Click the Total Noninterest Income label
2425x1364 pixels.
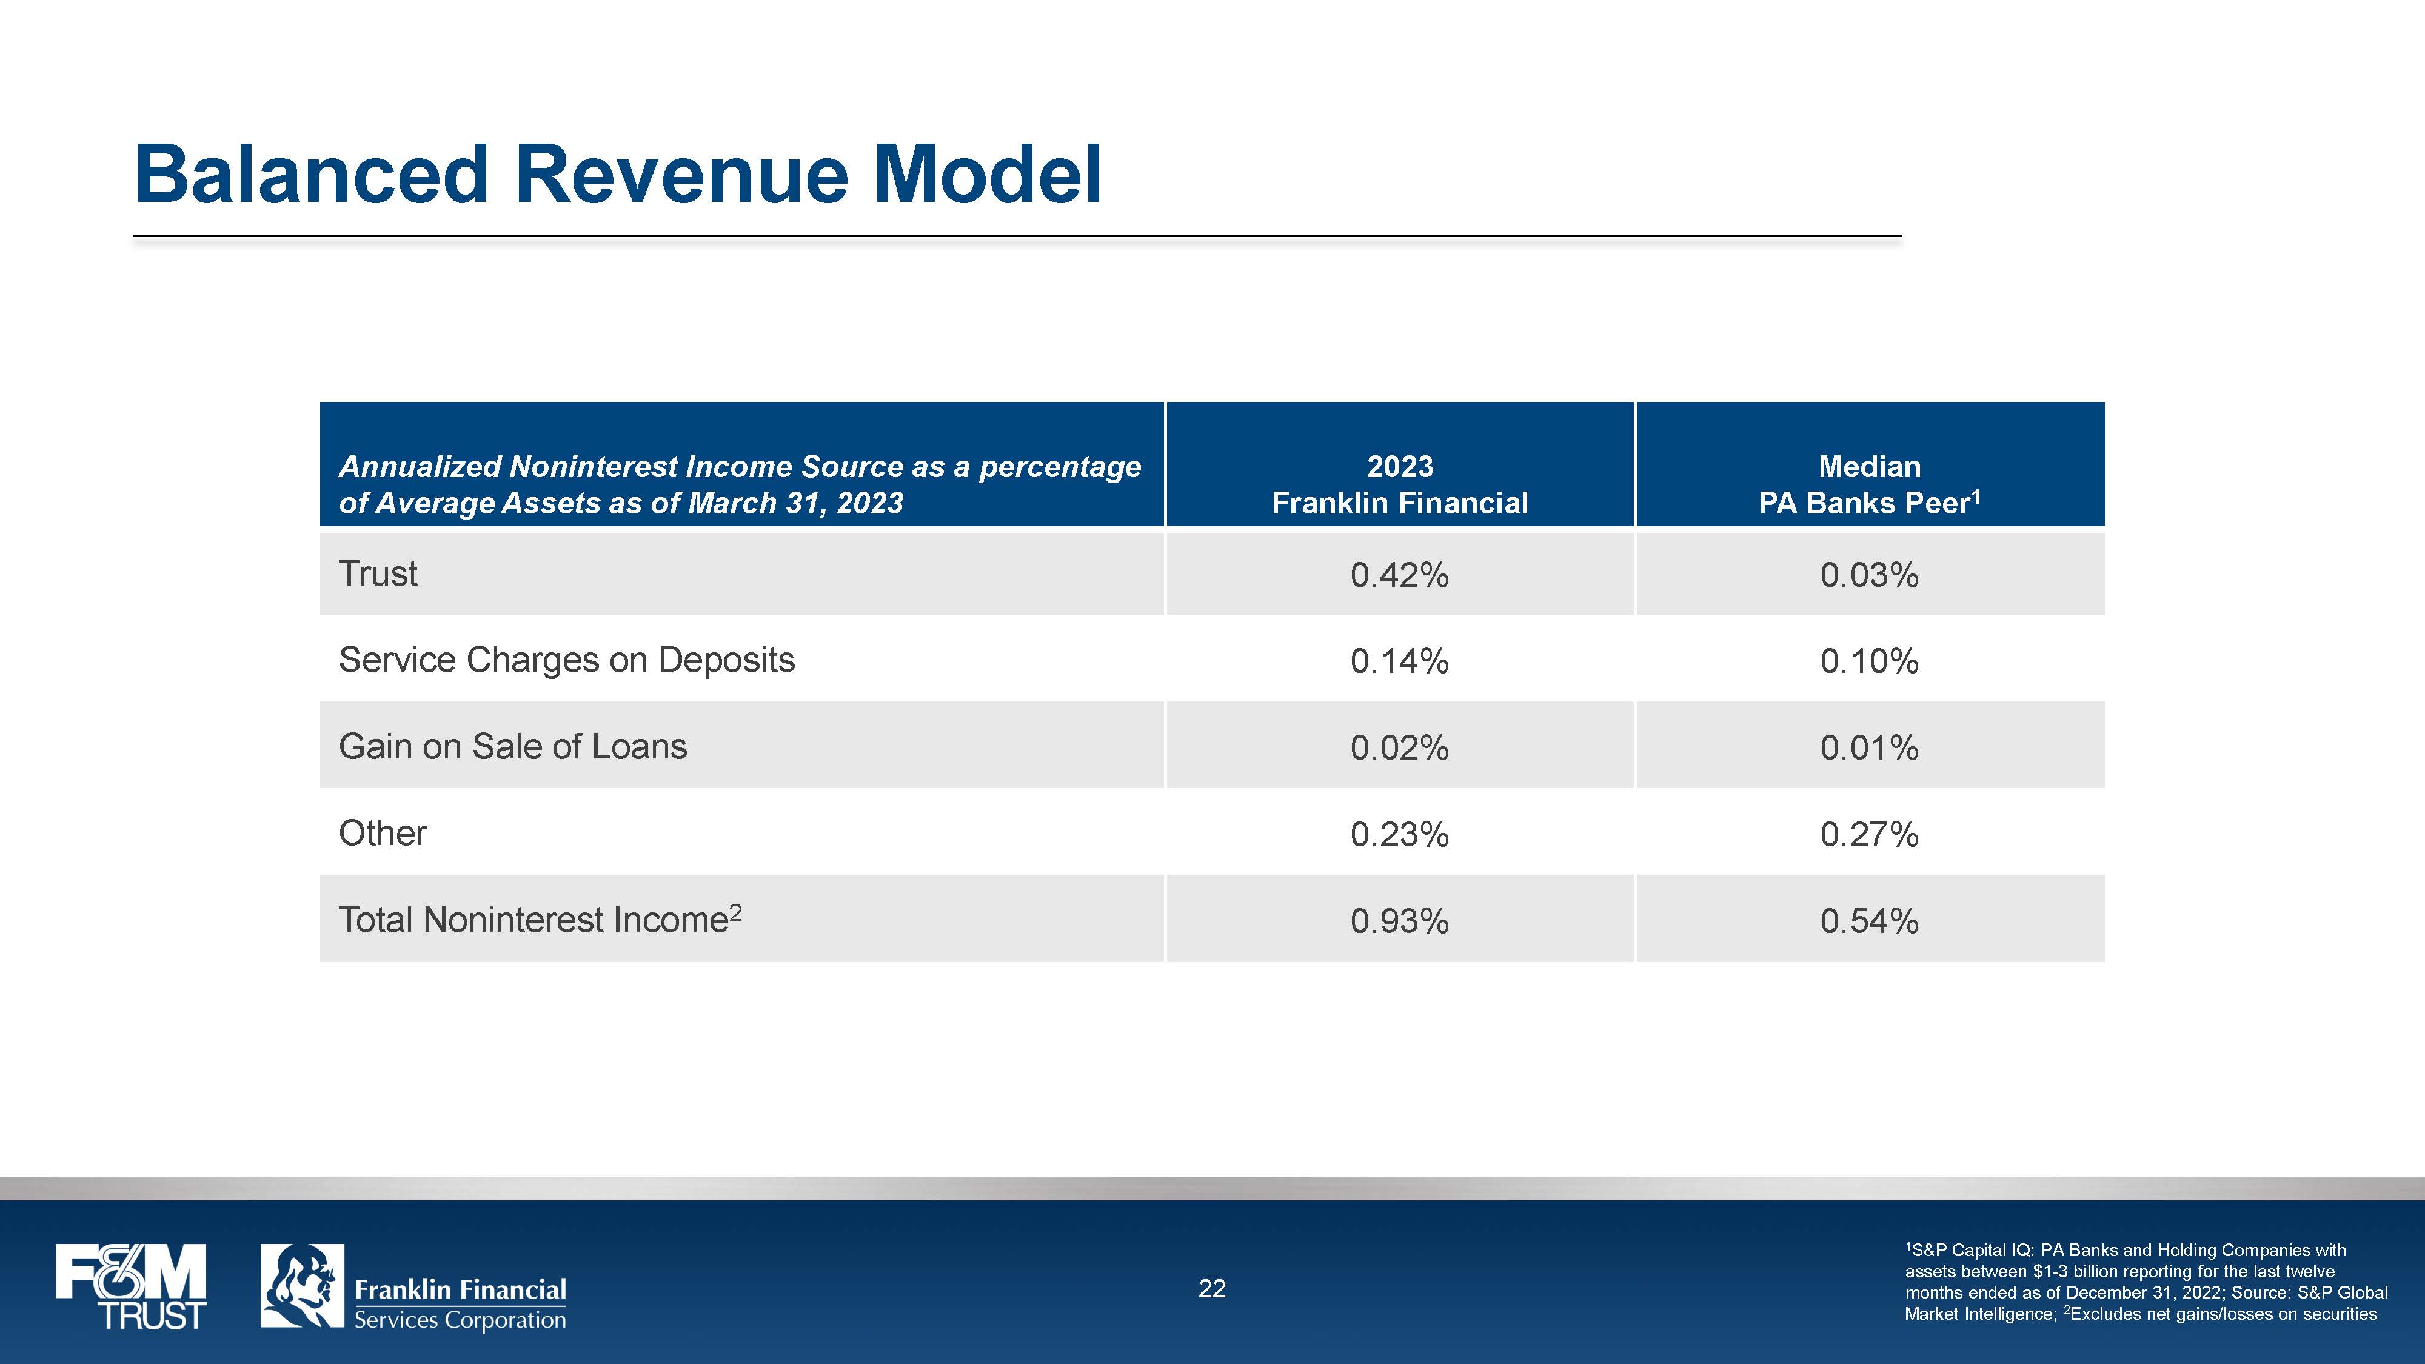click(540, 920)
